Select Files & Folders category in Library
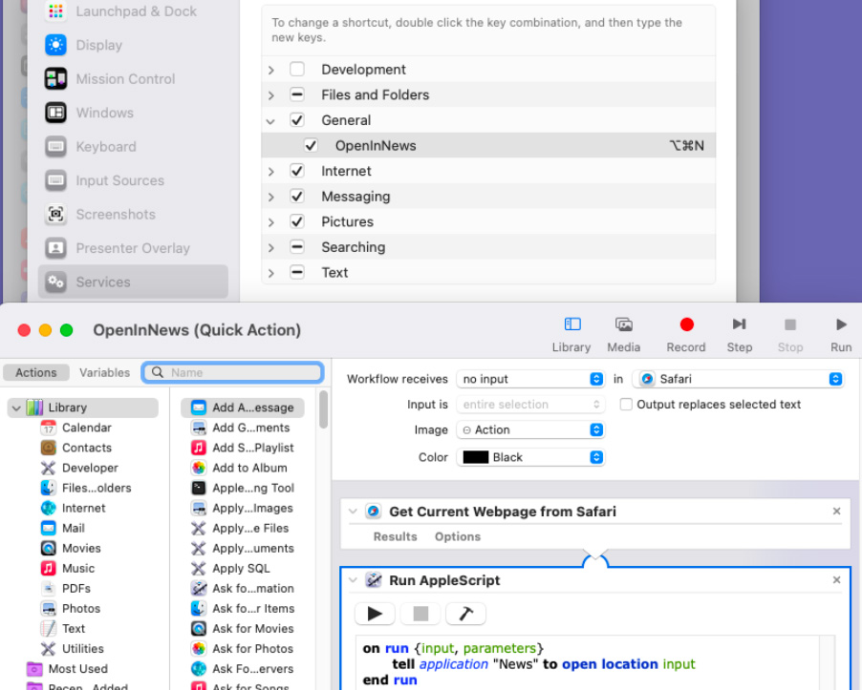The height and width of the screenshot is (690, 862). (97, 488)
